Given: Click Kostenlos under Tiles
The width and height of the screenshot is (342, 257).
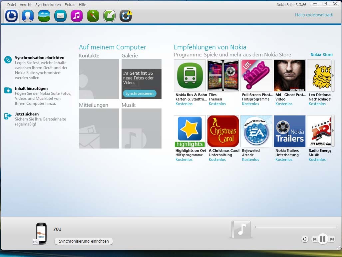Looking at the screenshot, I should (x=217, y=104).
